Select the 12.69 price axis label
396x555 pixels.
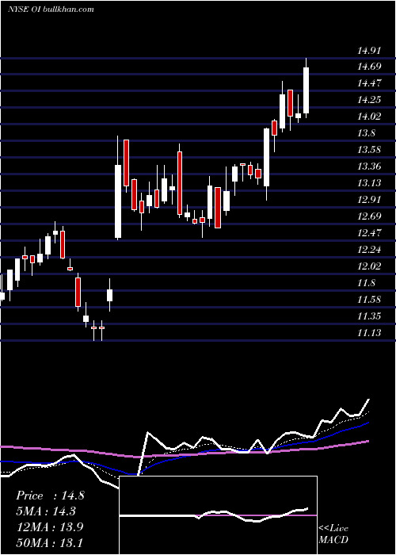[x=369, y=216]
